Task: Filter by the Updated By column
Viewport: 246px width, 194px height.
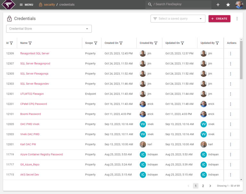Action: pos(217,43)
